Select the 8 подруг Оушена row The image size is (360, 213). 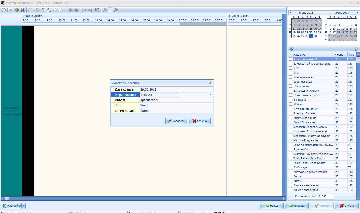(x=322, y=113)
